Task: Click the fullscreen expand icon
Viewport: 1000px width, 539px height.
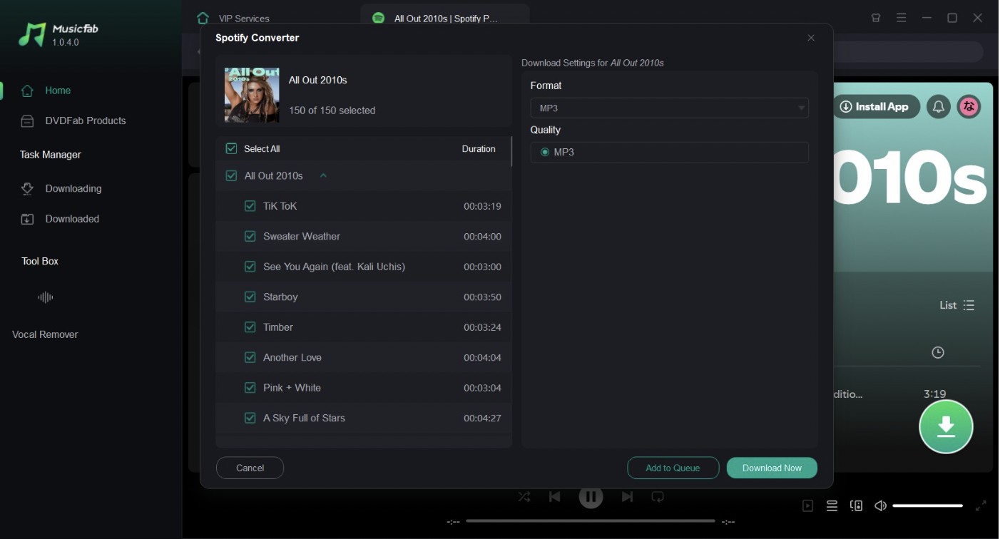Action: (x=981, y=505)
